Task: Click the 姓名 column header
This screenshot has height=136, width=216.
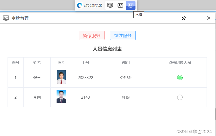Action: point(37,63)
